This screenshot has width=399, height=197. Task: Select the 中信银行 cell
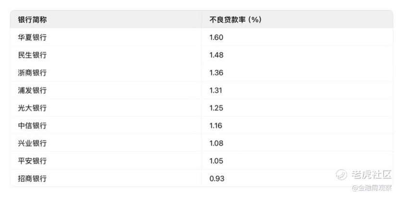33,125
